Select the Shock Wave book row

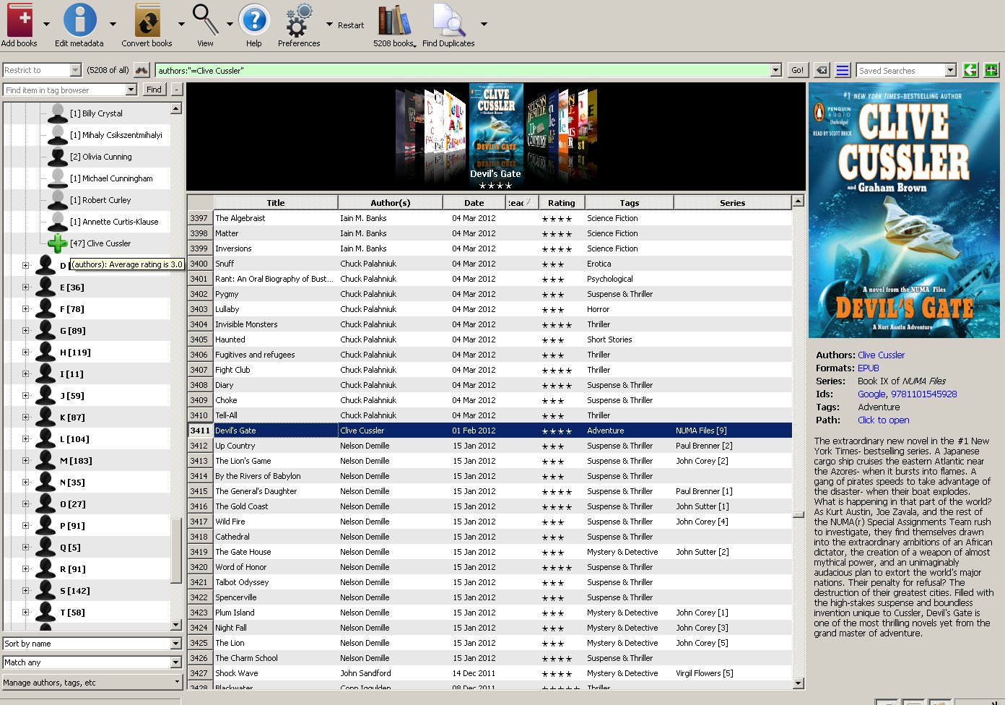(x=490, y=673)
